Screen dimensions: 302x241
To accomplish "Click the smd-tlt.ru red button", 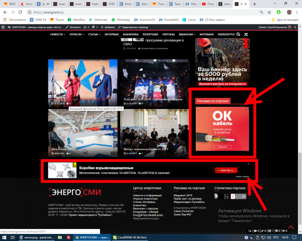I will (226, 170).
